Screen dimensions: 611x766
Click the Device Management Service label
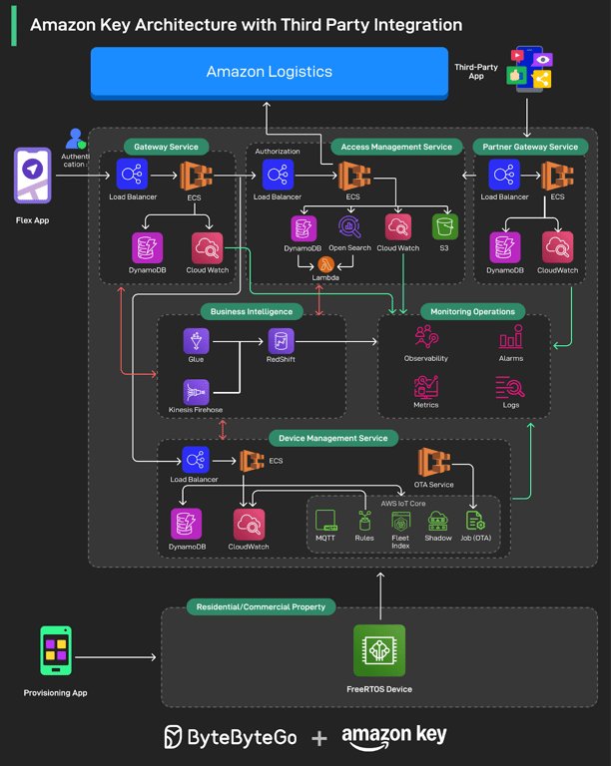[333, 438]
